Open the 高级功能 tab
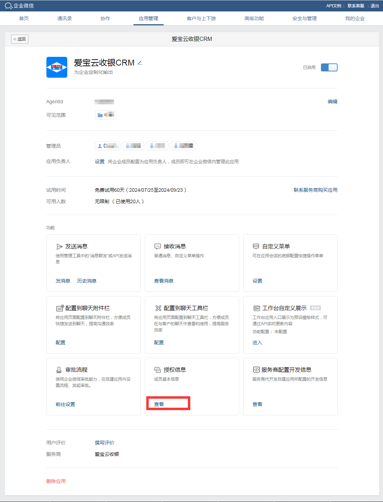The width and height of the screenshot is (383, 502). pyautogui.click(x=254, y=18)
